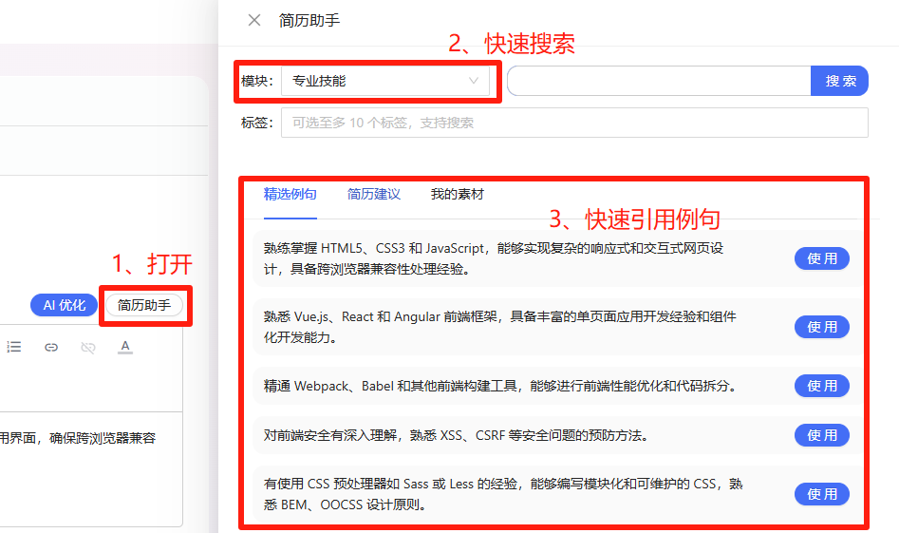
Task: Open the 模块 dropdown showing 专业技能
Action: point(385,81)
